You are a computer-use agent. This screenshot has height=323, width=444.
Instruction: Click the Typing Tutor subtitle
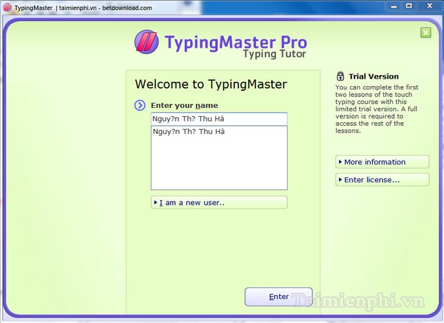tap(275, 54)
